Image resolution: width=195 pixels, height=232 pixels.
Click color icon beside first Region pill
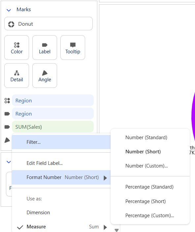point(7,101)
